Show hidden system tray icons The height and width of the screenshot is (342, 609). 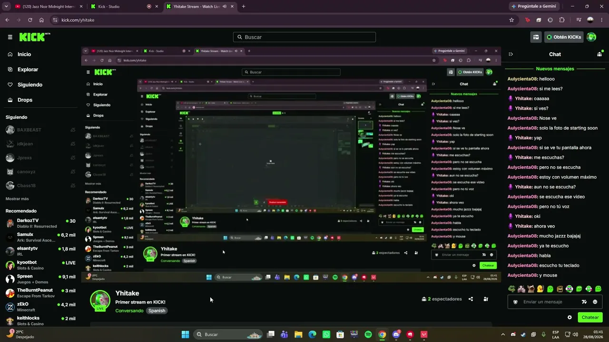(x=503, y=334)
